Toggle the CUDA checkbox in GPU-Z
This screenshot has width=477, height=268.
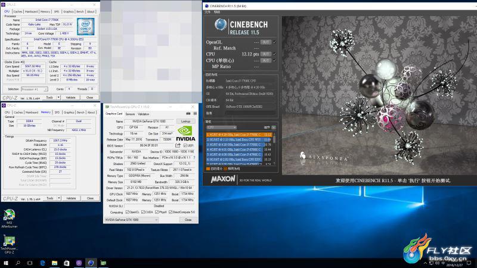(x=143, y=212)
